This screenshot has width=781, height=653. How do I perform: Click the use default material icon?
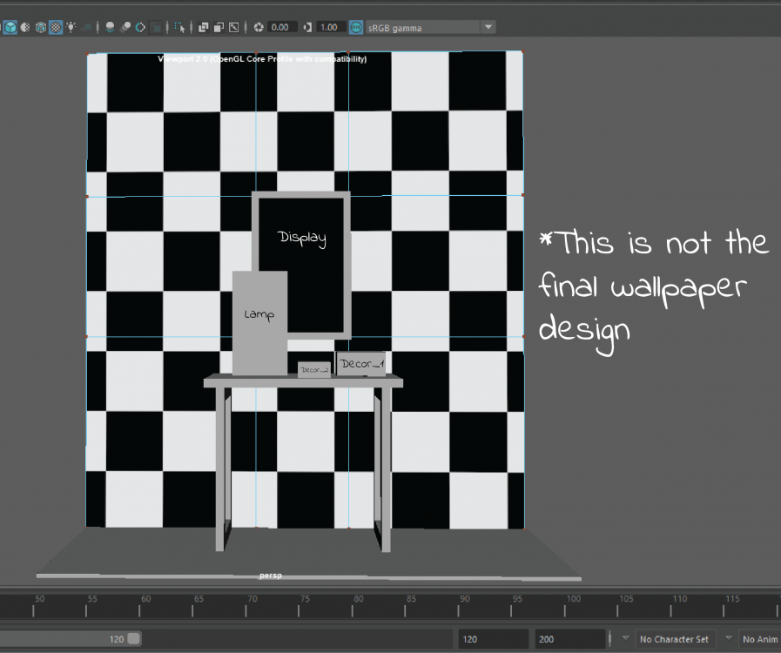click(x=25, y=27)
